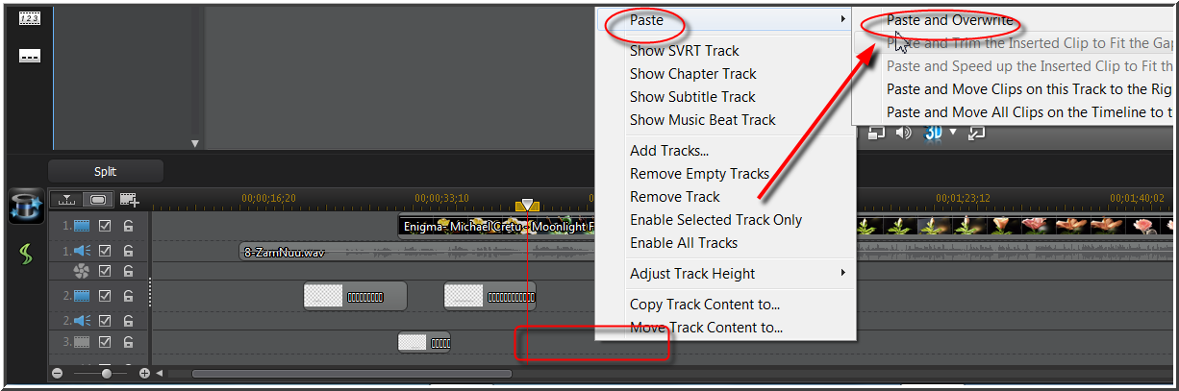Screen dimensions: 1179x391
Task: Disable video track 1 checkbox
Action: 106,226
